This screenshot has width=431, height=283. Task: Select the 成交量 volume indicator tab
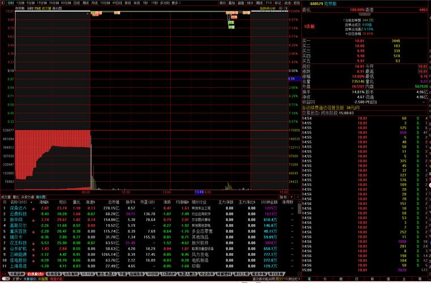(x=6, y=197)
